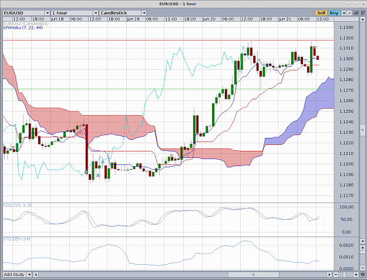Screen dimensions: 367x280
Task: Toggle the chart indicator curve icon
Action: point(356,13)
